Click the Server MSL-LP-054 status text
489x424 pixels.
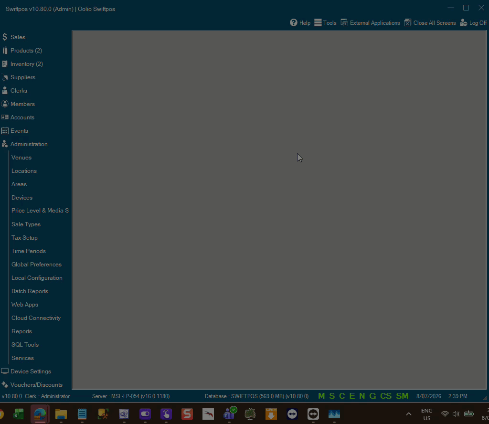pyautogui.click(x=131, y=396)
